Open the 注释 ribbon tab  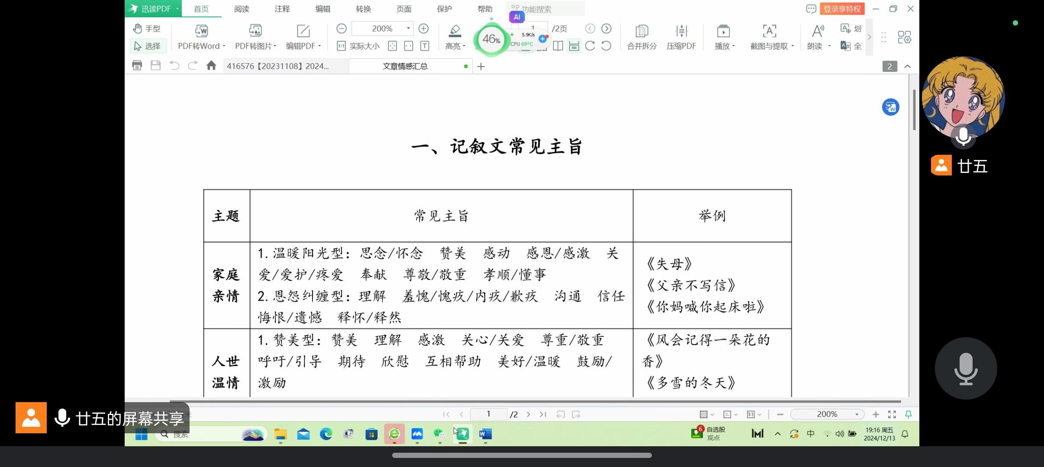[x=282, y=9]
